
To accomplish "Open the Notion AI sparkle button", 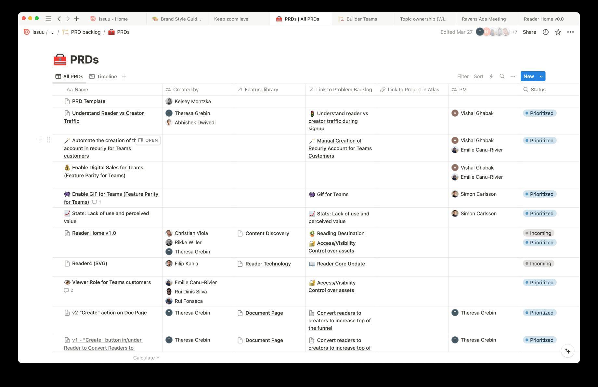I will (568, 351).
